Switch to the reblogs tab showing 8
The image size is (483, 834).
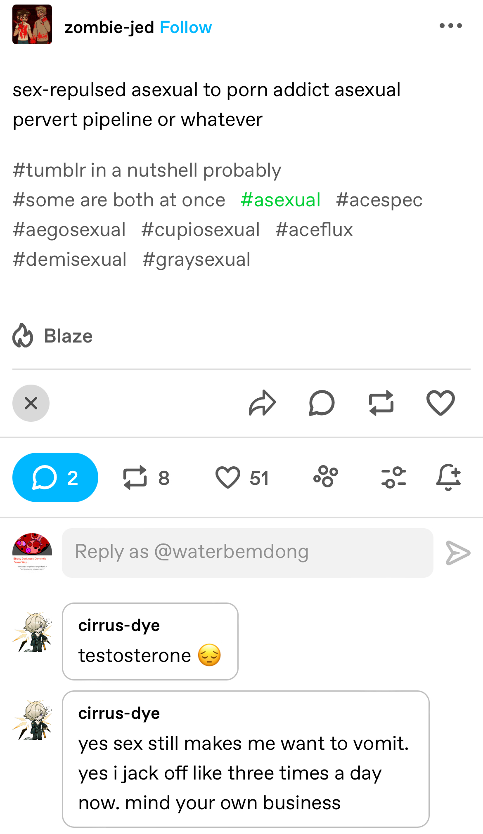(146, 477)
